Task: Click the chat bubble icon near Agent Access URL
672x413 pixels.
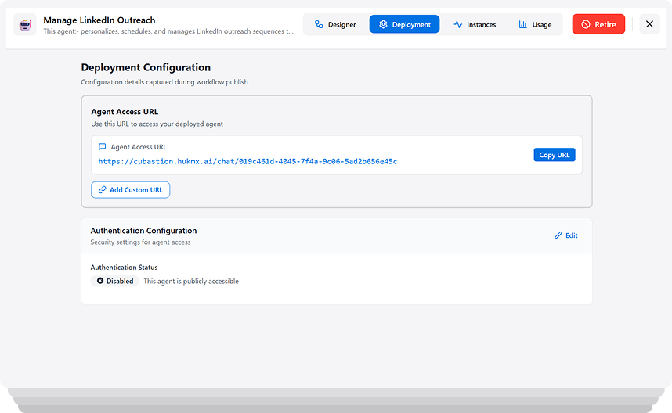Action: [x=102, y=147]
